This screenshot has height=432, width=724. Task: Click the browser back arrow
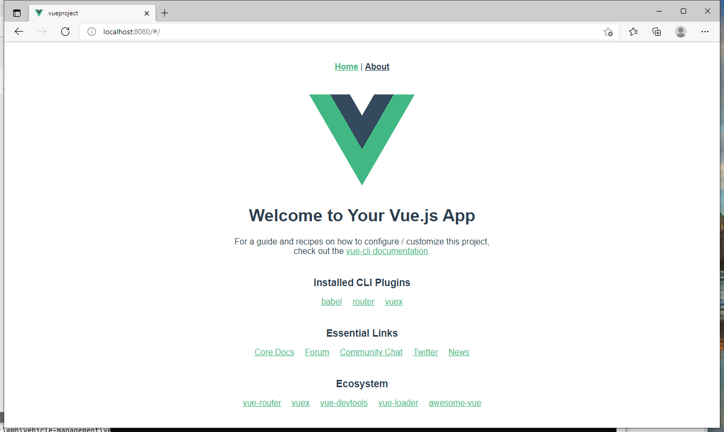(x=19, y=32)
